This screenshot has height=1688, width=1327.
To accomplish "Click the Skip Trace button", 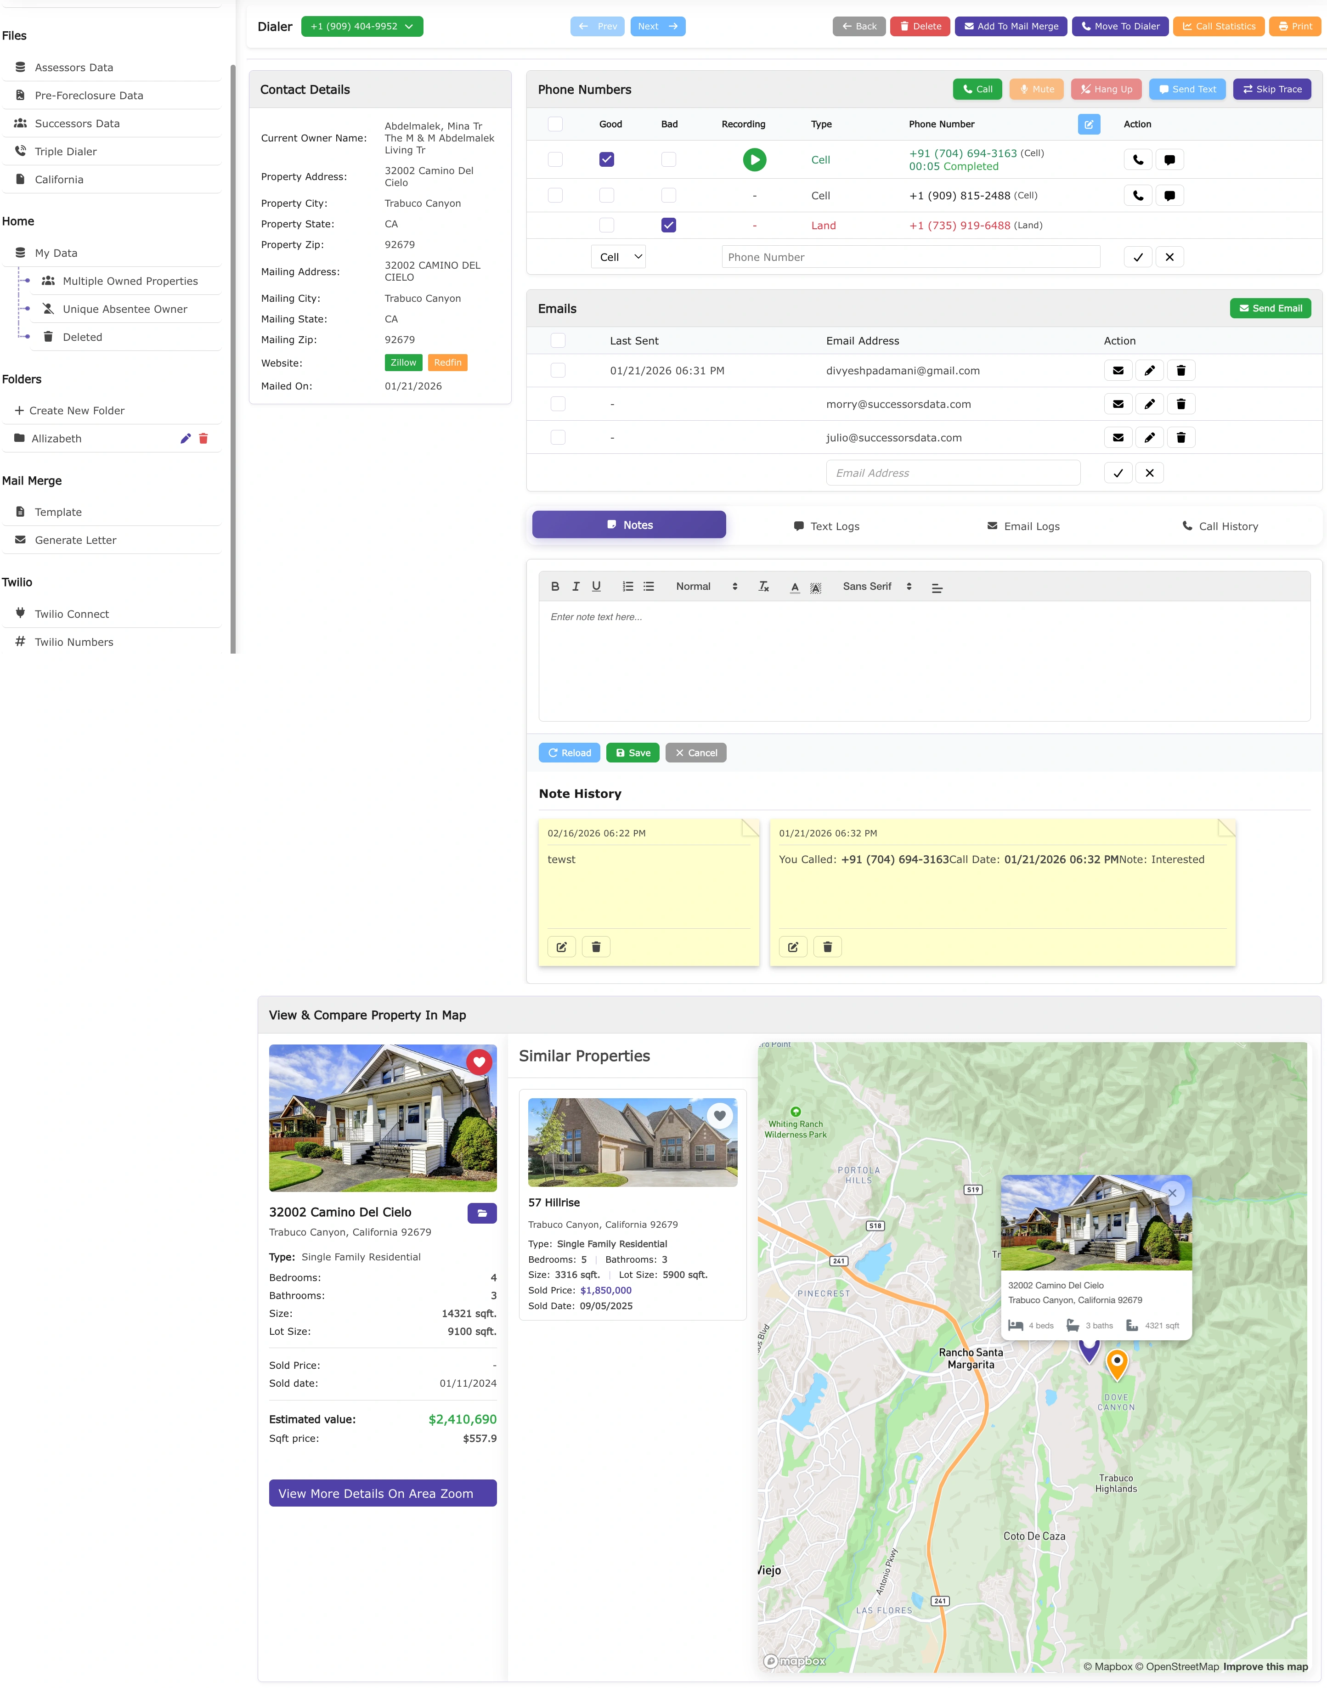I will pos(1272,89).
